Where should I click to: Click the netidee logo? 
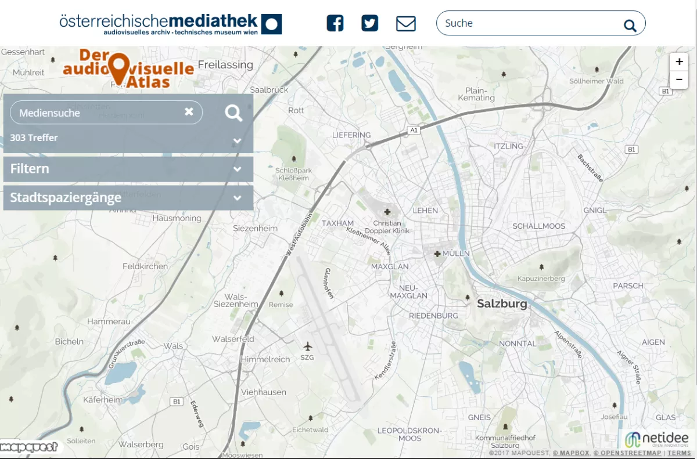click(x=658, y=439)
